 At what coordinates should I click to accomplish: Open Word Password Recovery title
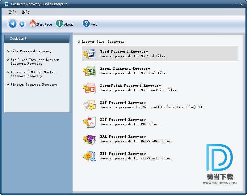[x=124, y=51]
